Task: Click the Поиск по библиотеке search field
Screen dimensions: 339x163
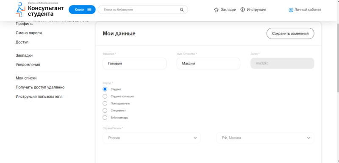Action: click(143, 10)
